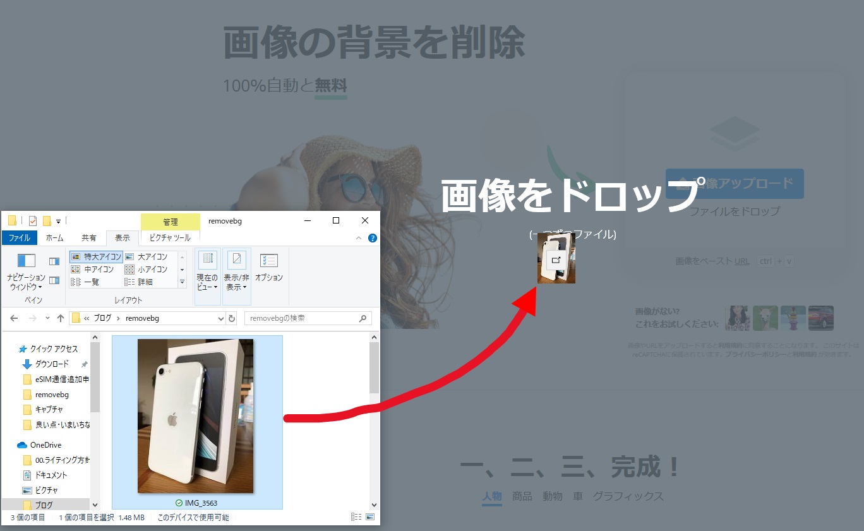
Task: Click the back arrow in Explorer navigation
Action: coord(14,318)
